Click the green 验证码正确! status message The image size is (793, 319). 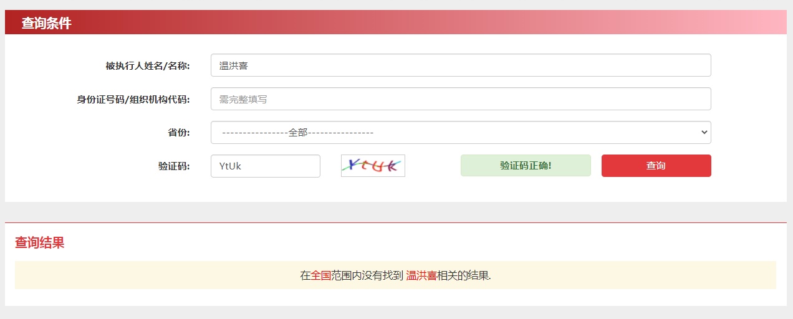click(525, 166)
